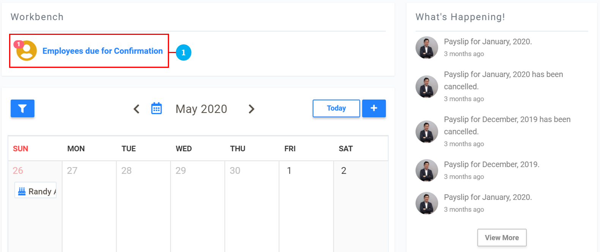Go to next month with right chevron

(x=251, y=109)
